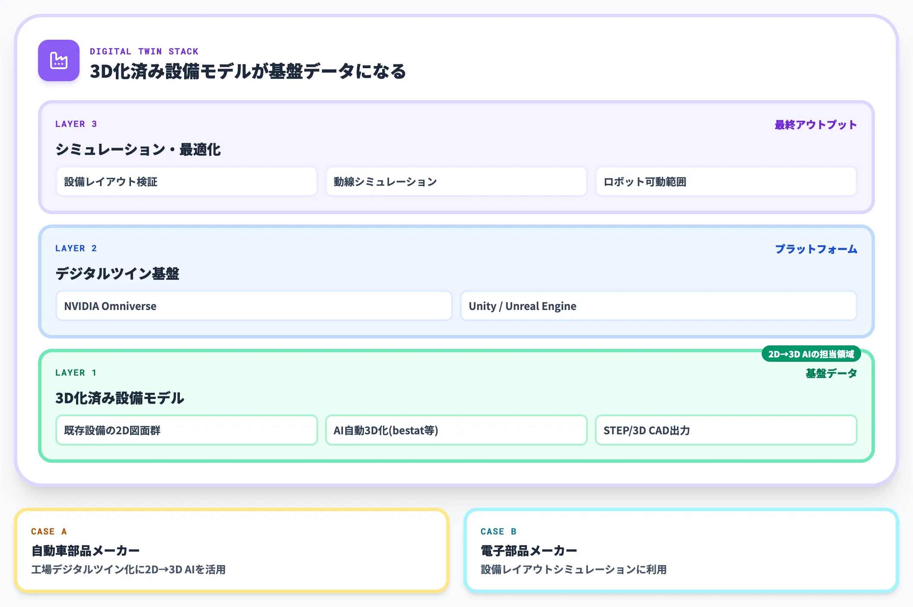Select the AI自動3D化(bestat等) chip
The image size is (913, 607).
[456, 430]
